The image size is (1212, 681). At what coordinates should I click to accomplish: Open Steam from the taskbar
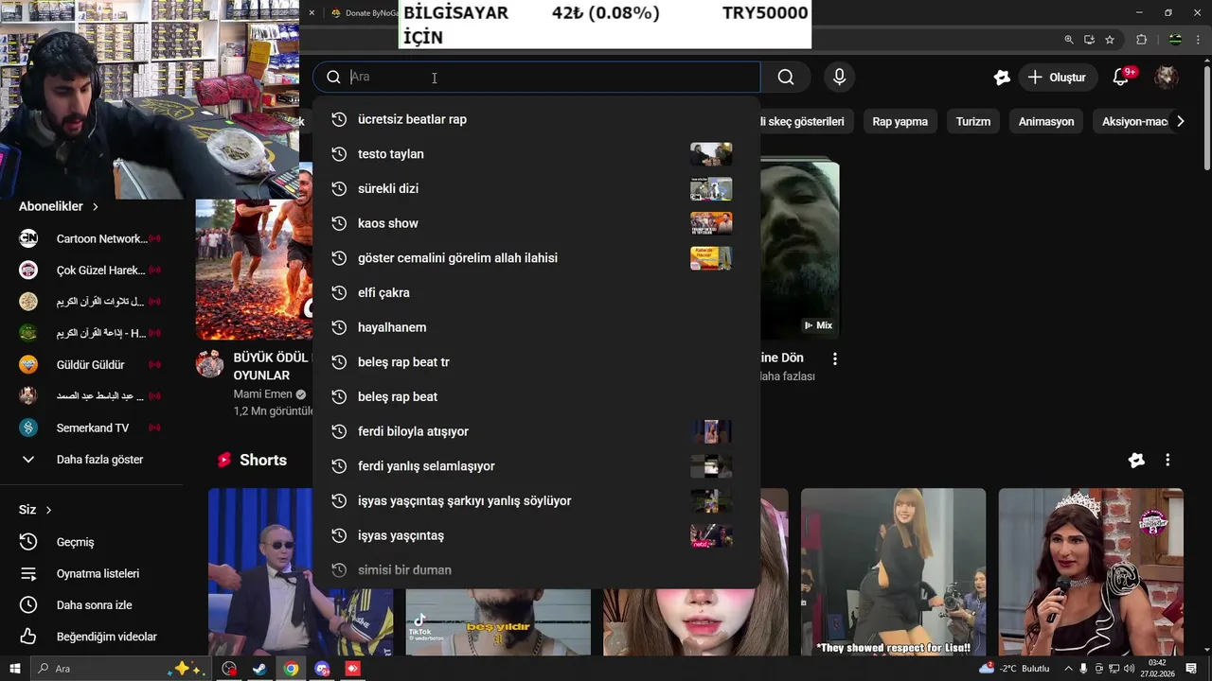pyautogui.click(x=259, y=669)
